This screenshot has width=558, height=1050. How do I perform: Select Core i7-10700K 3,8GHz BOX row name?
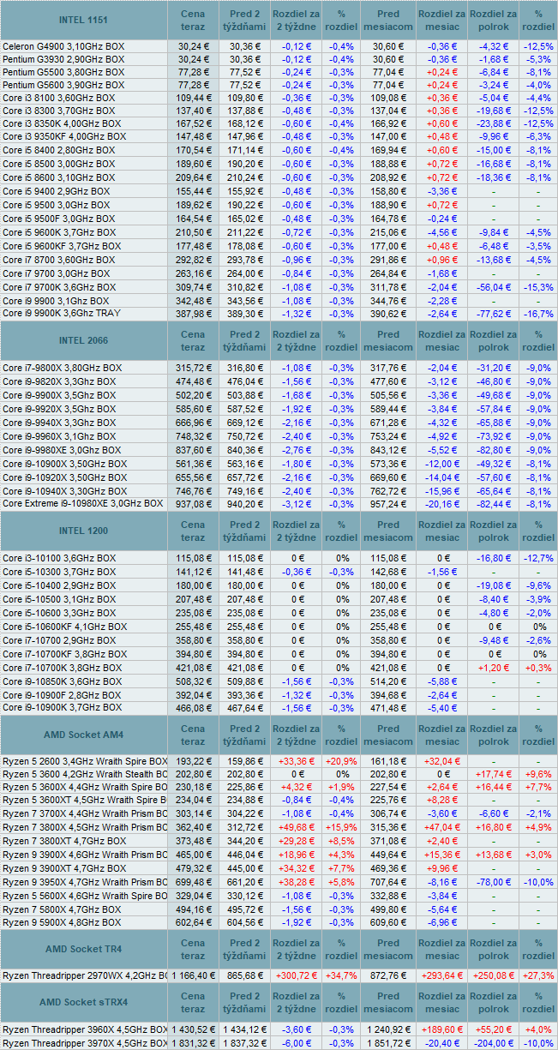point(62,668)
